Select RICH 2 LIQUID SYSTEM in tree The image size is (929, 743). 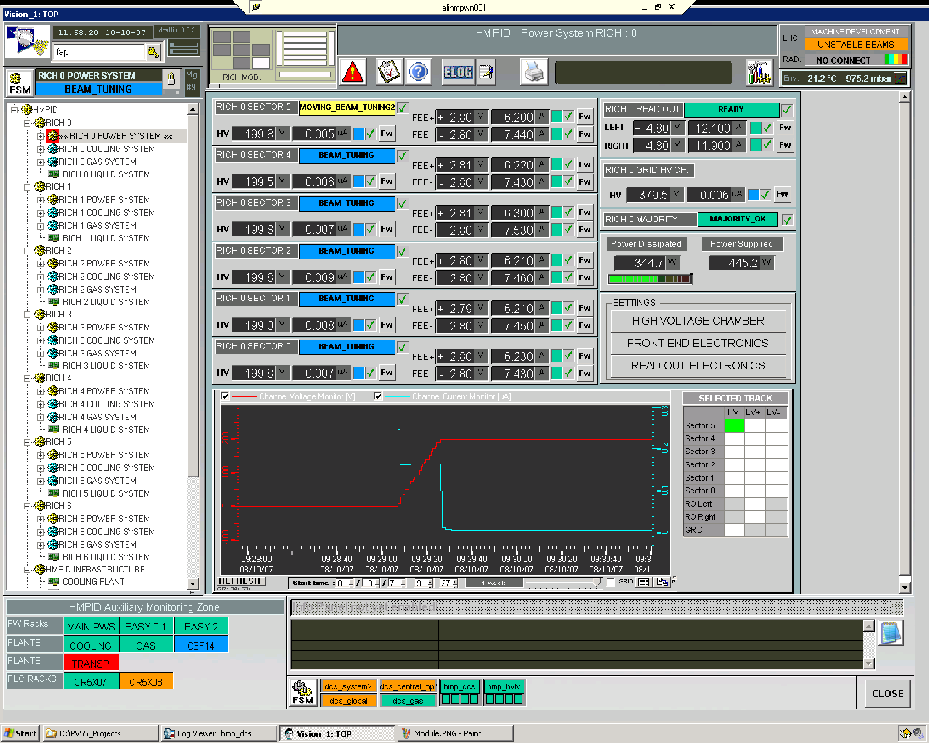coord(106,302)
